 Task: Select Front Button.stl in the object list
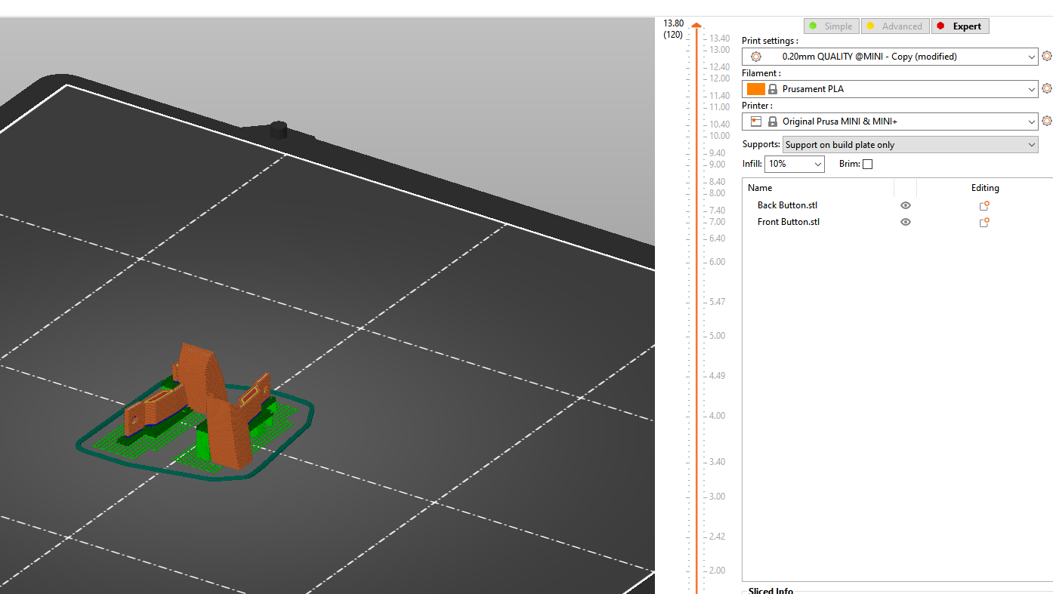[789, 222]
